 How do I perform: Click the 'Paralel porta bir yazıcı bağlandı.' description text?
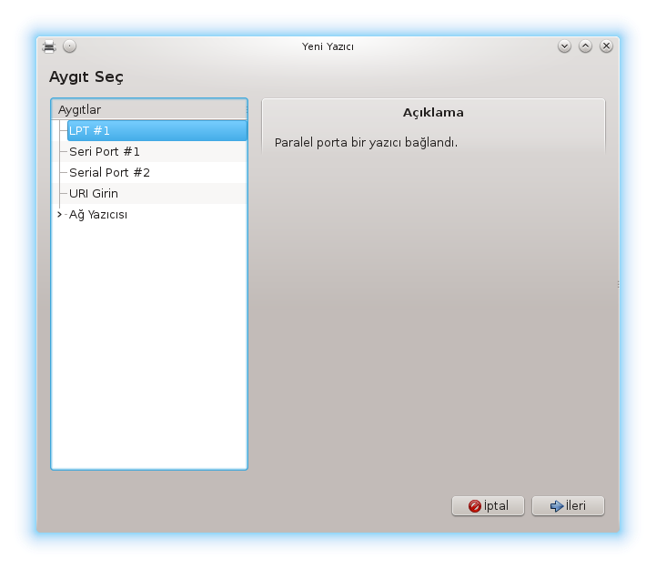366,143
